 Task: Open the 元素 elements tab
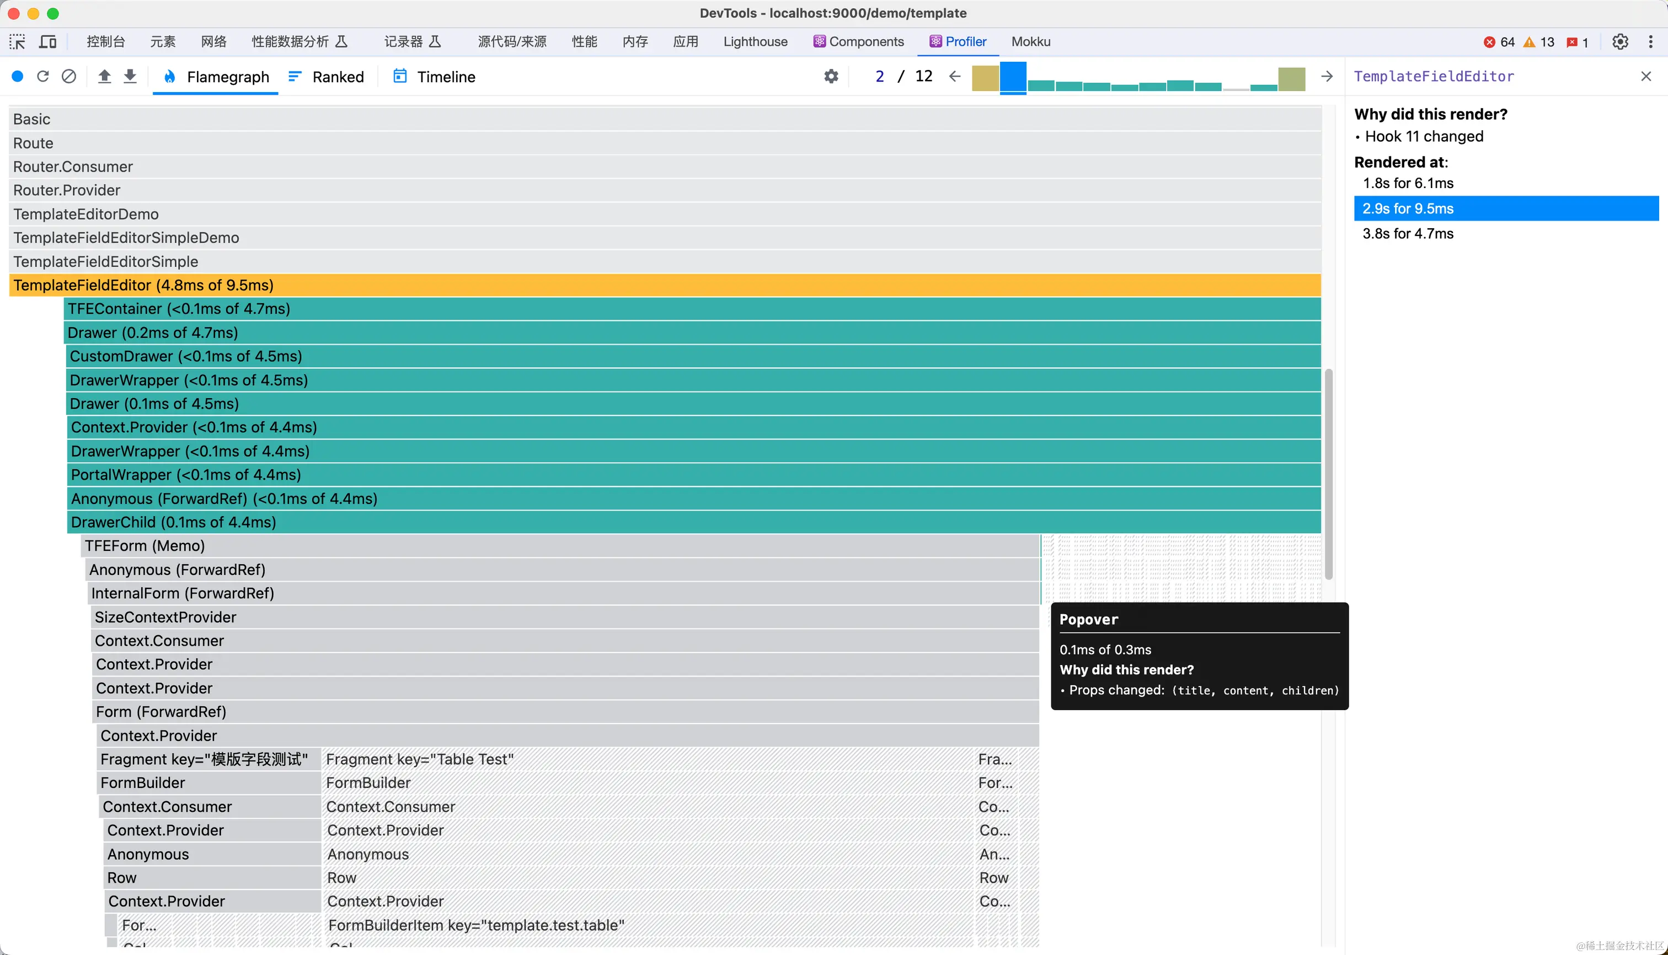[x=163, y=42]
